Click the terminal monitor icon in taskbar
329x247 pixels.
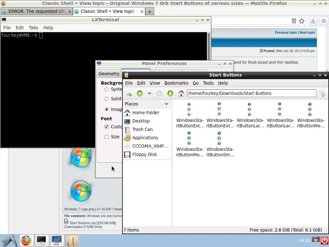[41, 241]
